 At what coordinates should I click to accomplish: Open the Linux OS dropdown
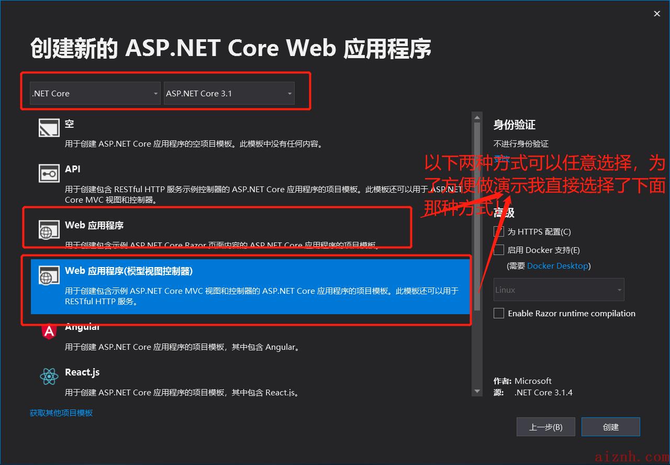(559, 290)
